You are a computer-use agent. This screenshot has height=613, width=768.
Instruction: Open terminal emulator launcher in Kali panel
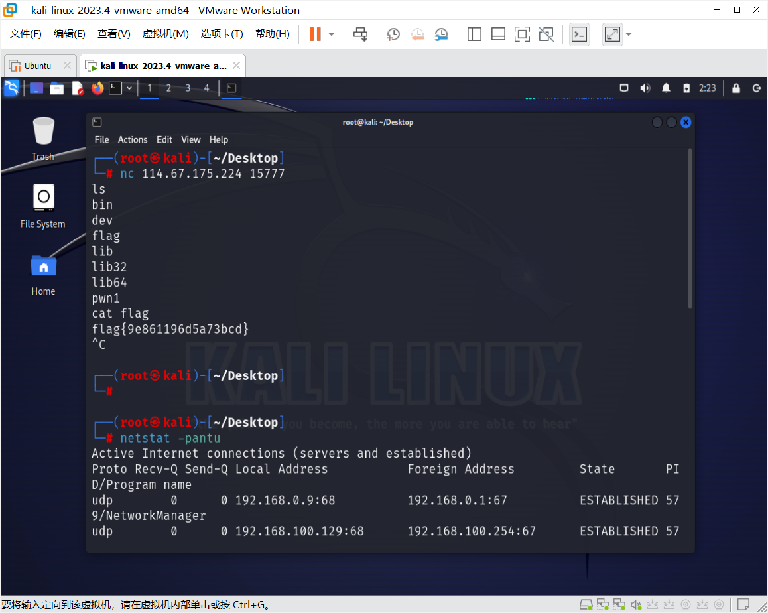click(115, 88)
